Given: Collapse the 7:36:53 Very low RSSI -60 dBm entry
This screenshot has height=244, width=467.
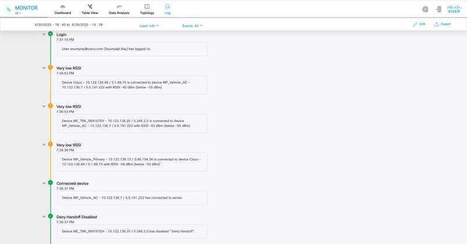Looking at the screenshot, I should 44,68.
